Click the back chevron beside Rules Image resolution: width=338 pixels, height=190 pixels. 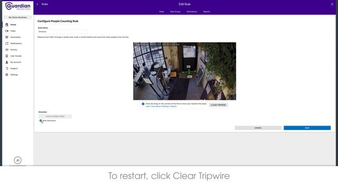coord(37,4)
